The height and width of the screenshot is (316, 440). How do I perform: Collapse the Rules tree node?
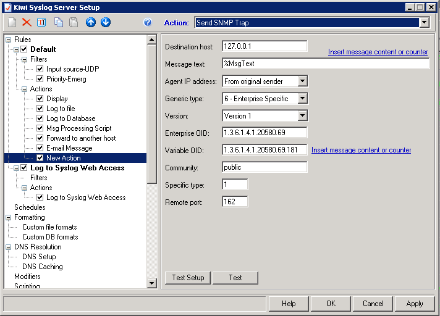pos(9,39)
